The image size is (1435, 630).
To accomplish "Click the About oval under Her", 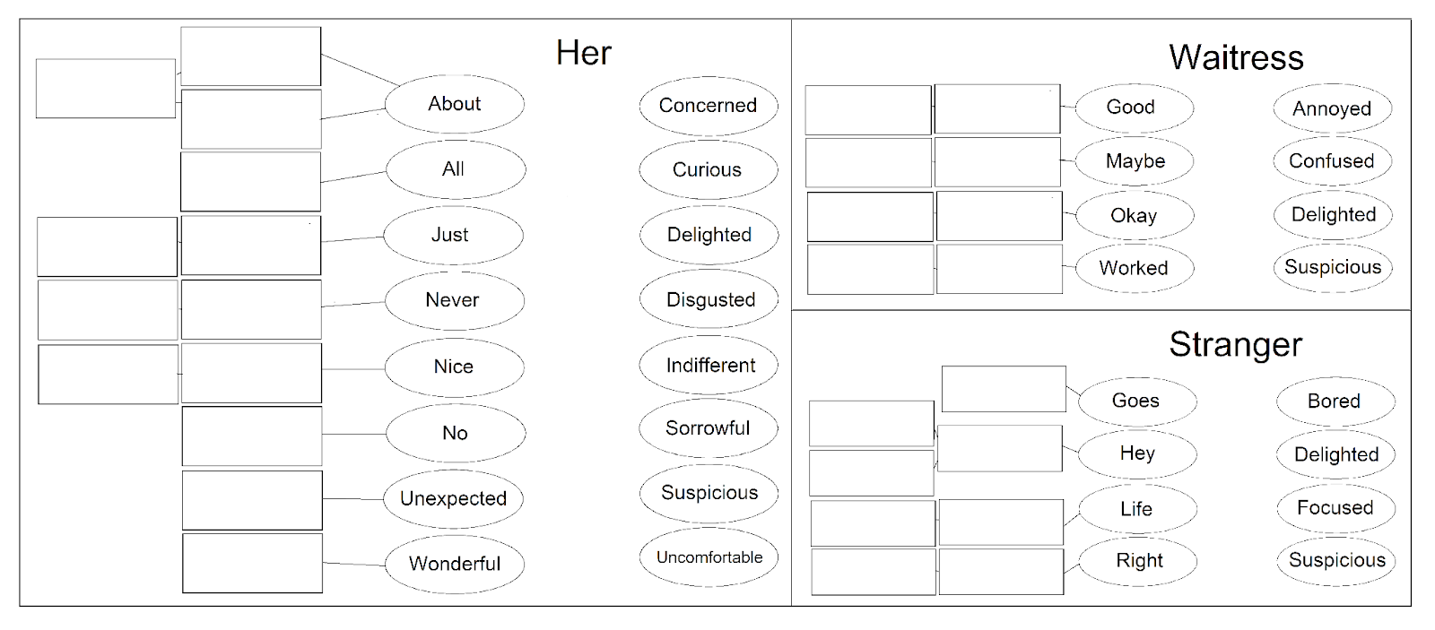I will (x=455, y=104).
